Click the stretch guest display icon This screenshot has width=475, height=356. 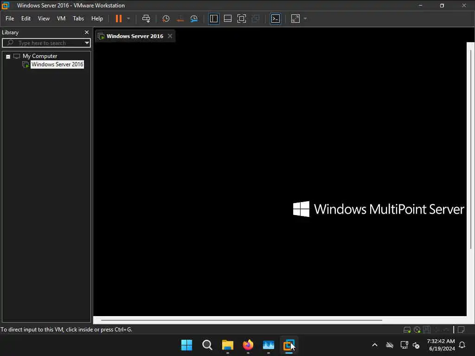pyautogui.click(x=295, y=19)
